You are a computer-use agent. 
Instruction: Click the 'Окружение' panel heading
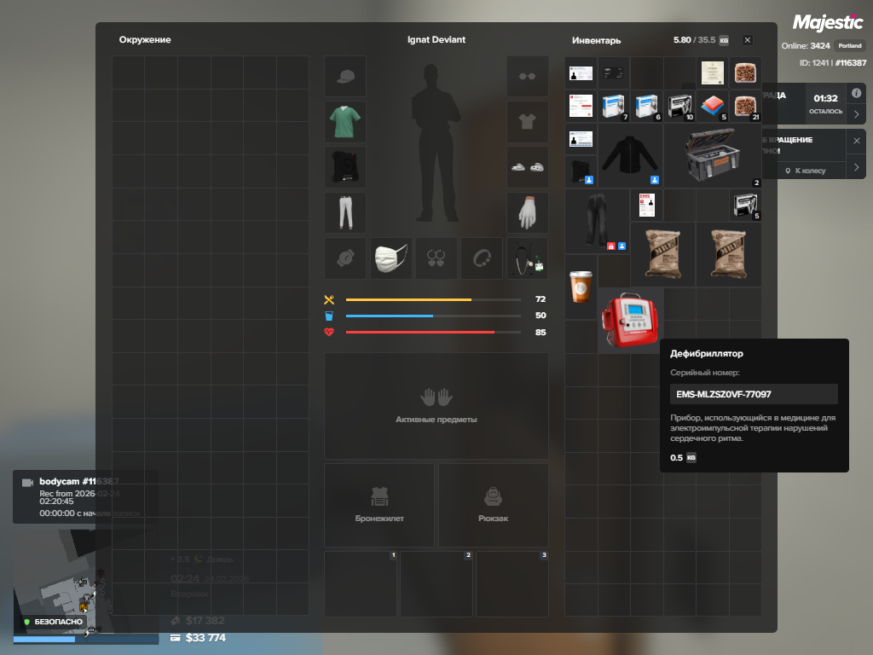[x=145, y=39]
